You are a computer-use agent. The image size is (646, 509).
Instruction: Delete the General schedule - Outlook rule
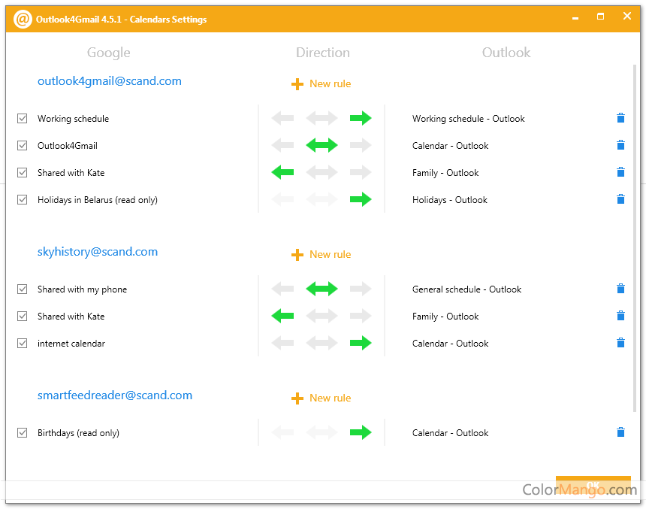click(620, 289)
